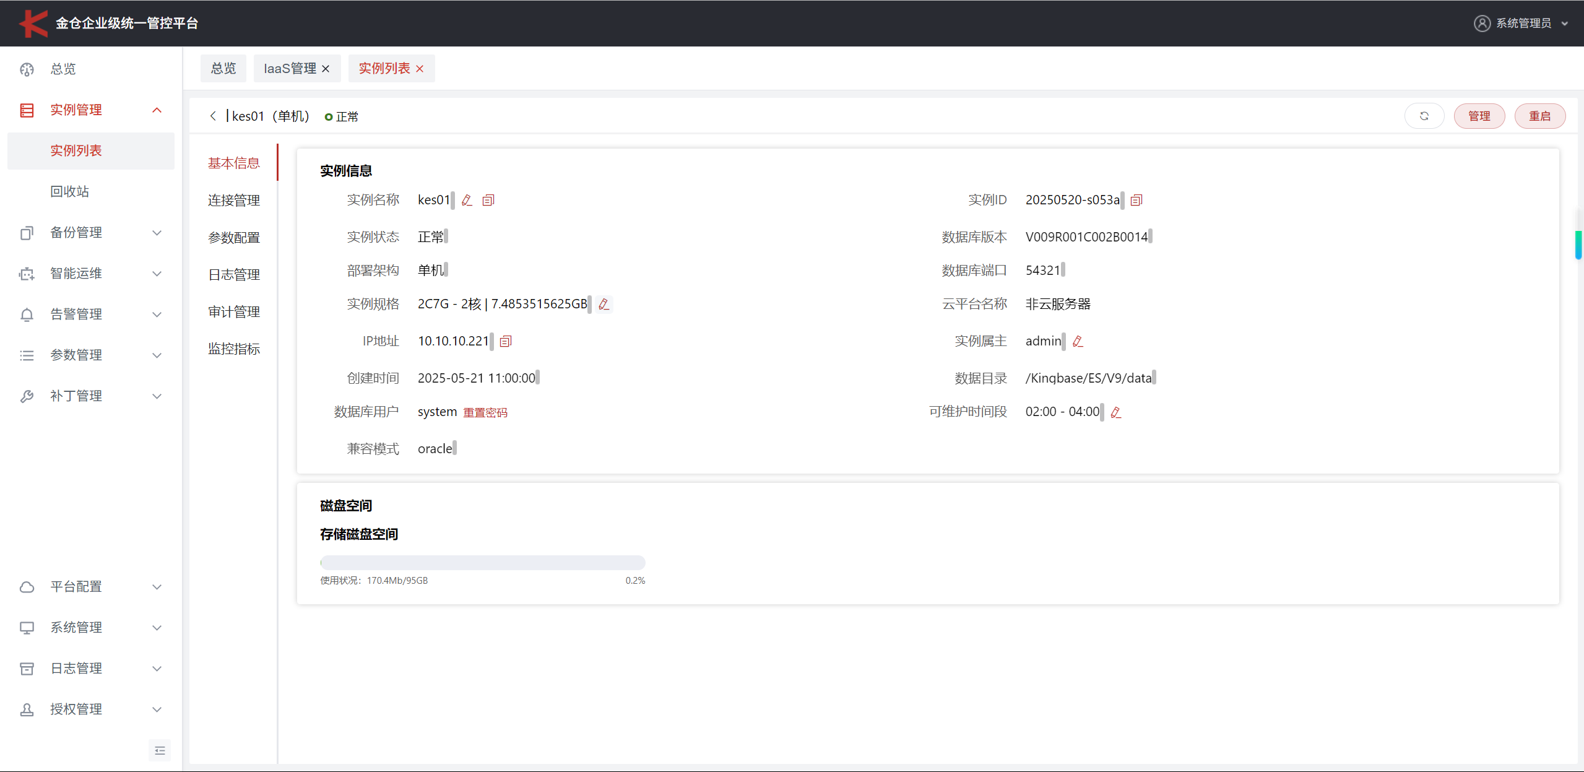The image size is (1584, 772).
Task: Go back using the left arrow
Action: tap(213, 116)
